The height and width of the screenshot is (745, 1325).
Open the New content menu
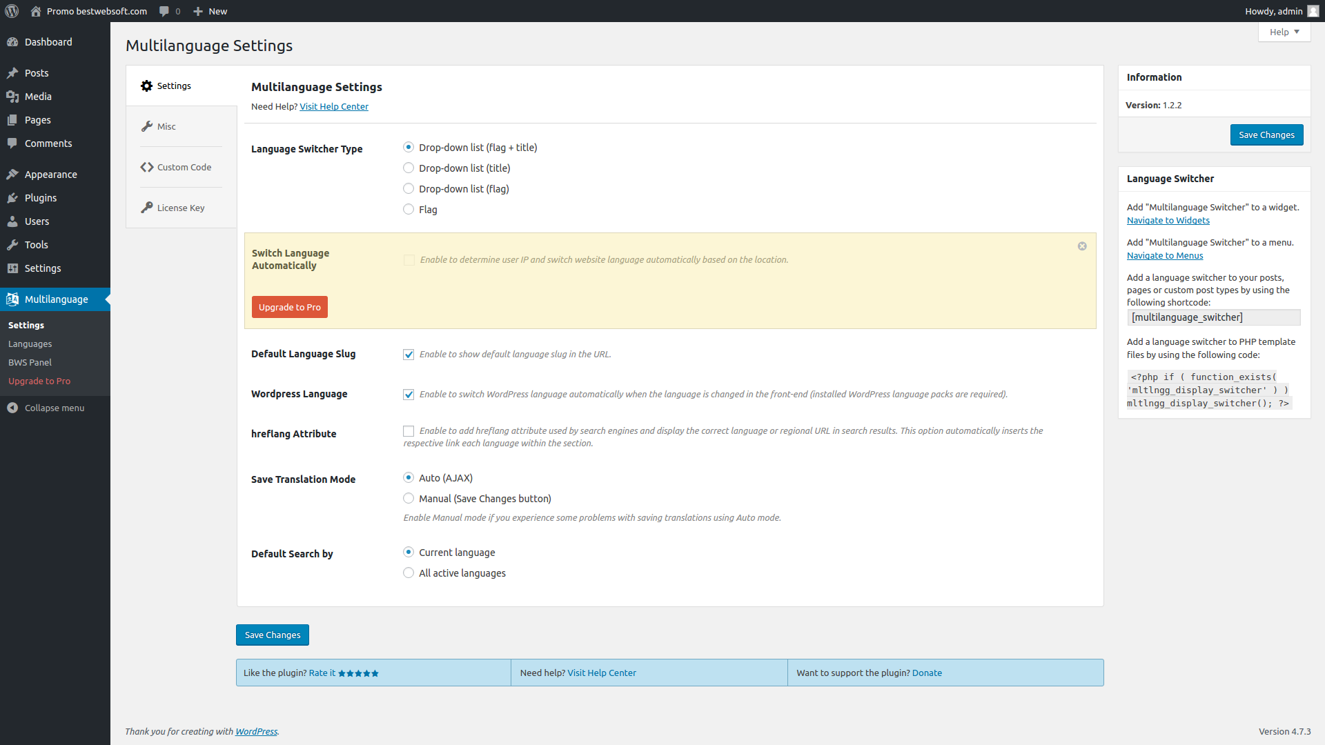210,11
